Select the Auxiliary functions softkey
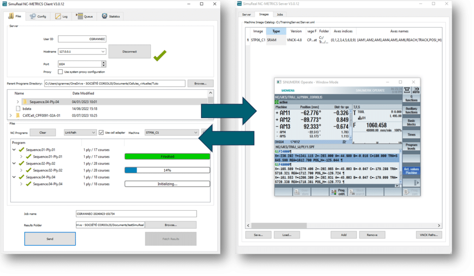 tap(411, 110)
